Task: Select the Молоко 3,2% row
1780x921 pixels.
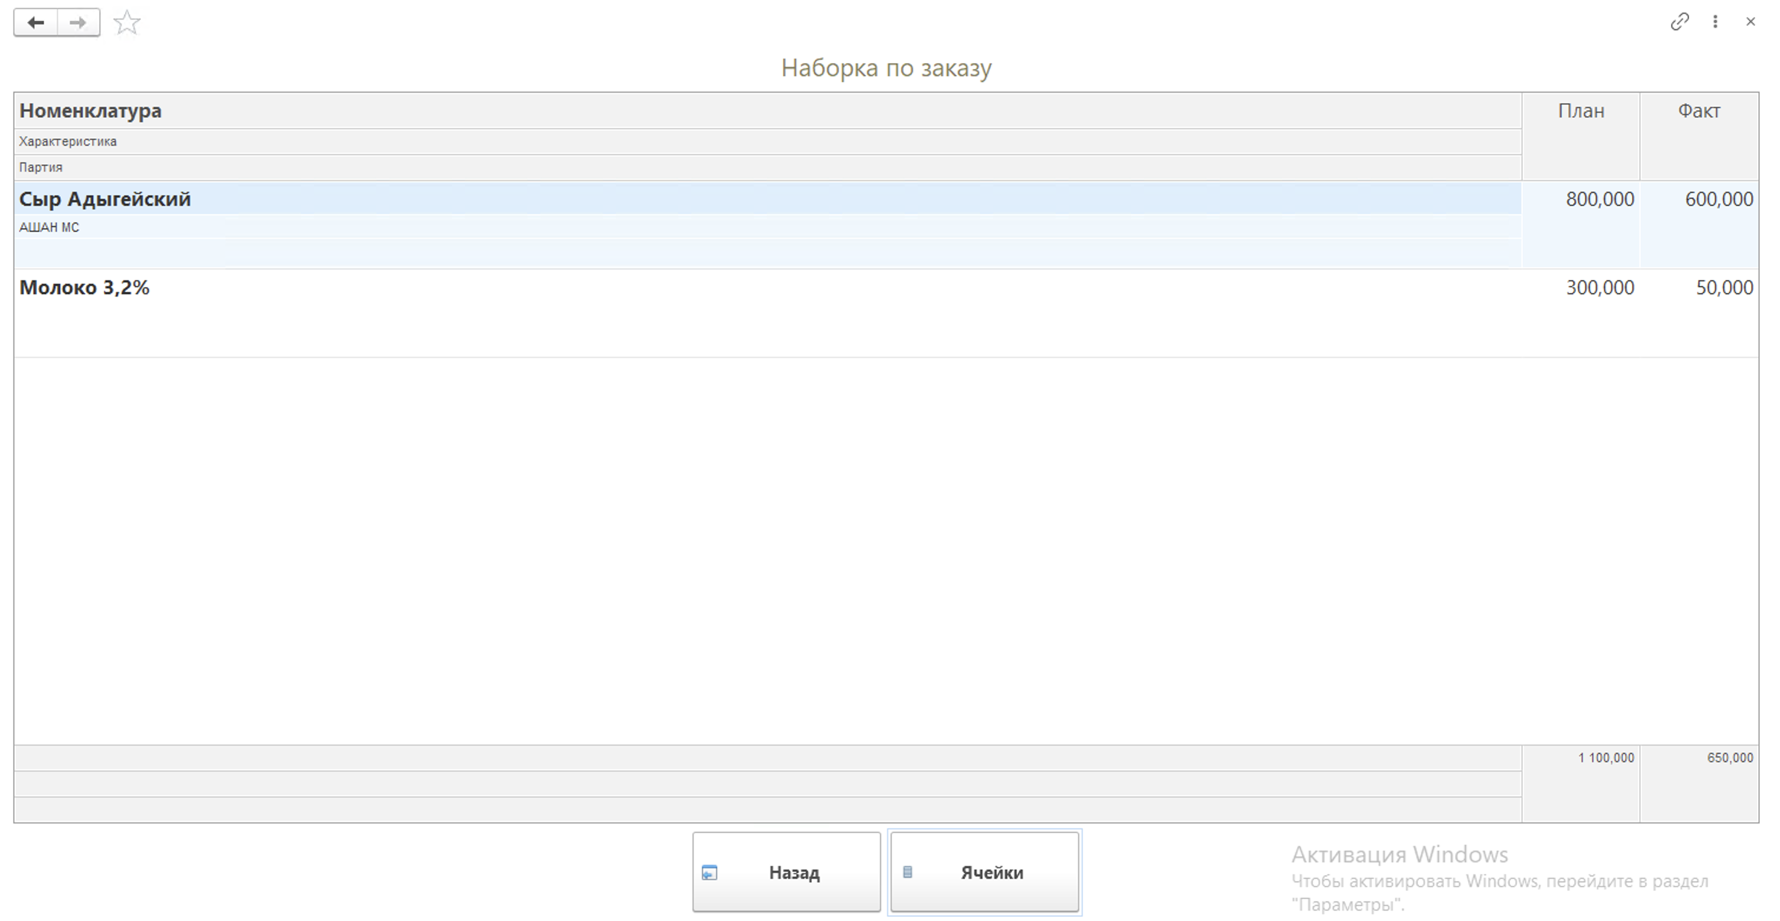Action: tap(84, 287)
